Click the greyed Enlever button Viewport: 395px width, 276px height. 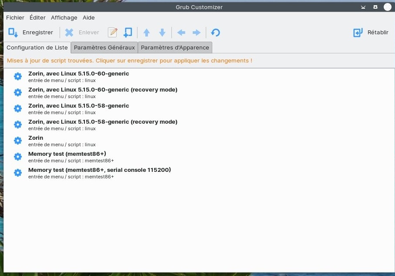[x=82, y=33]
